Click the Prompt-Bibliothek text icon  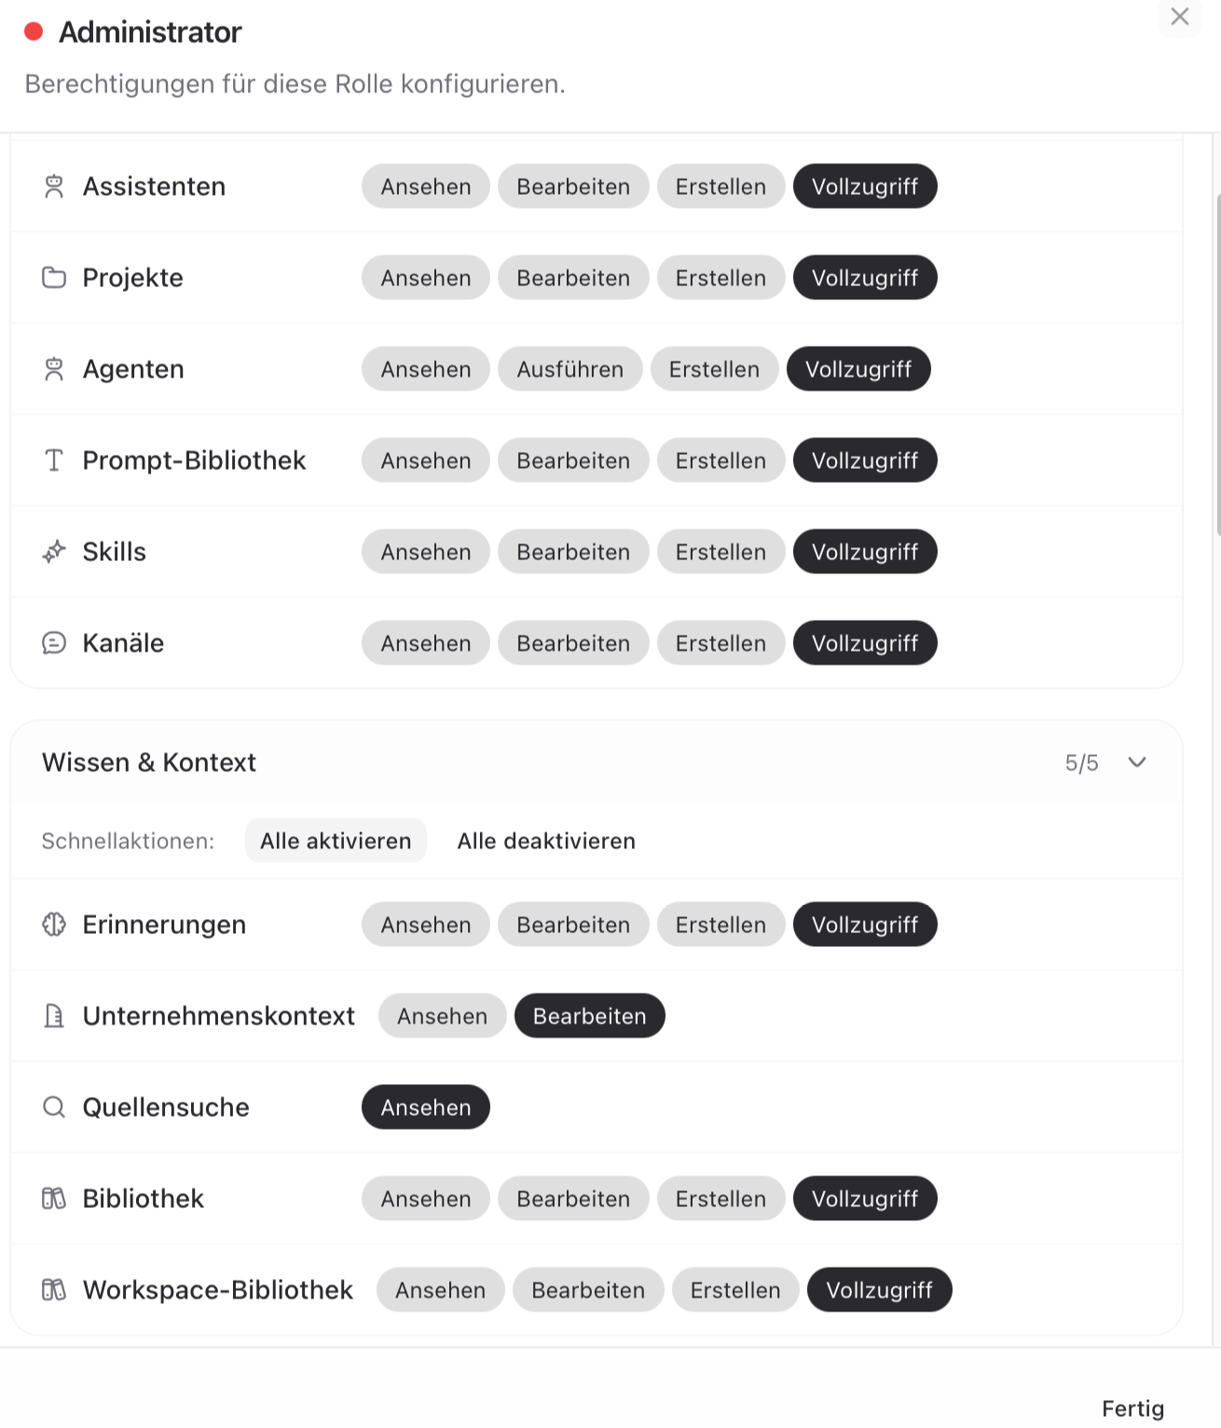coord(54,460)
